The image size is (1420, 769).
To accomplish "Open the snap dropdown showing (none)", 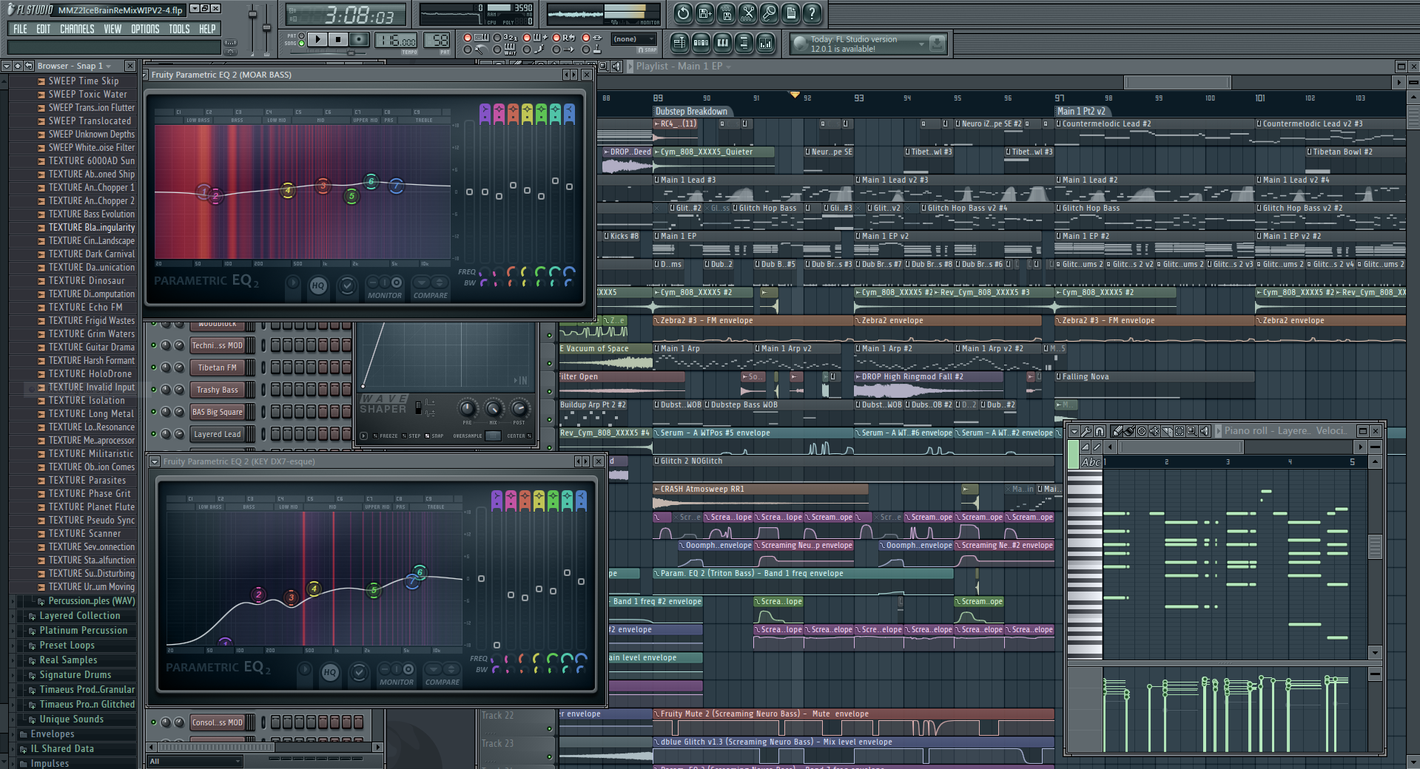I will pos(633,39).
